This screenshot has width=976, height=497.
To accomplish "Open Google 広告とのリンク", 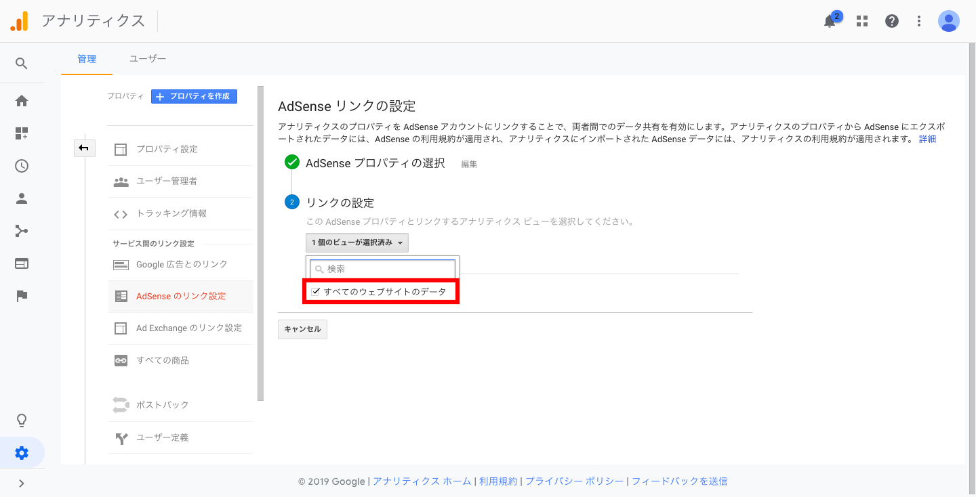I will (182, 264).
